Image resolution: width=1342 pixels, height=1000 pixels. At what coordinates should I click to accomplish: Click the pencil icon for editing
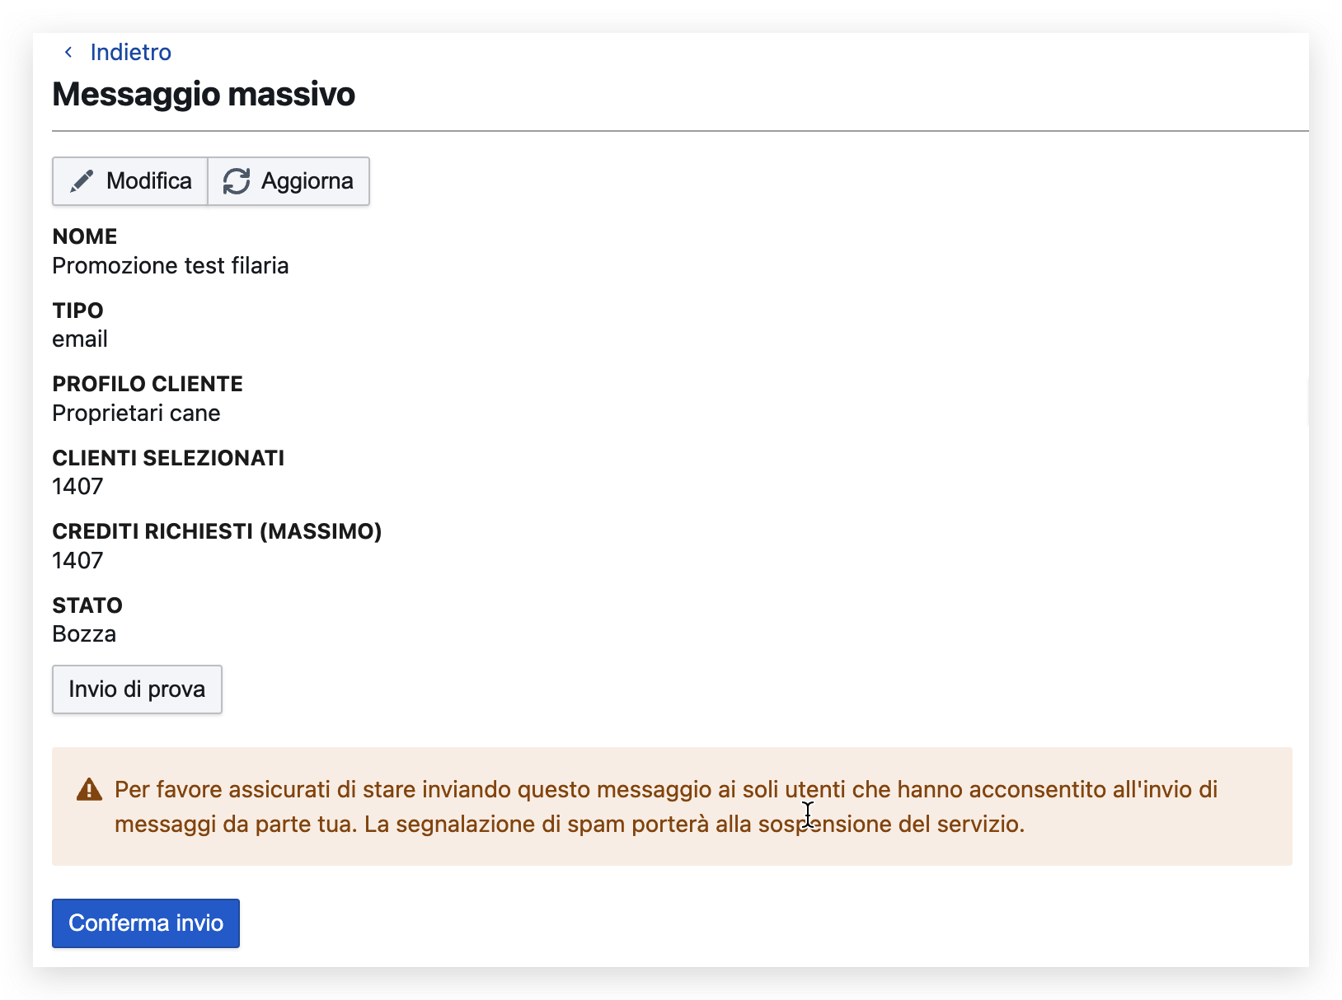click(x=82, y=181)
